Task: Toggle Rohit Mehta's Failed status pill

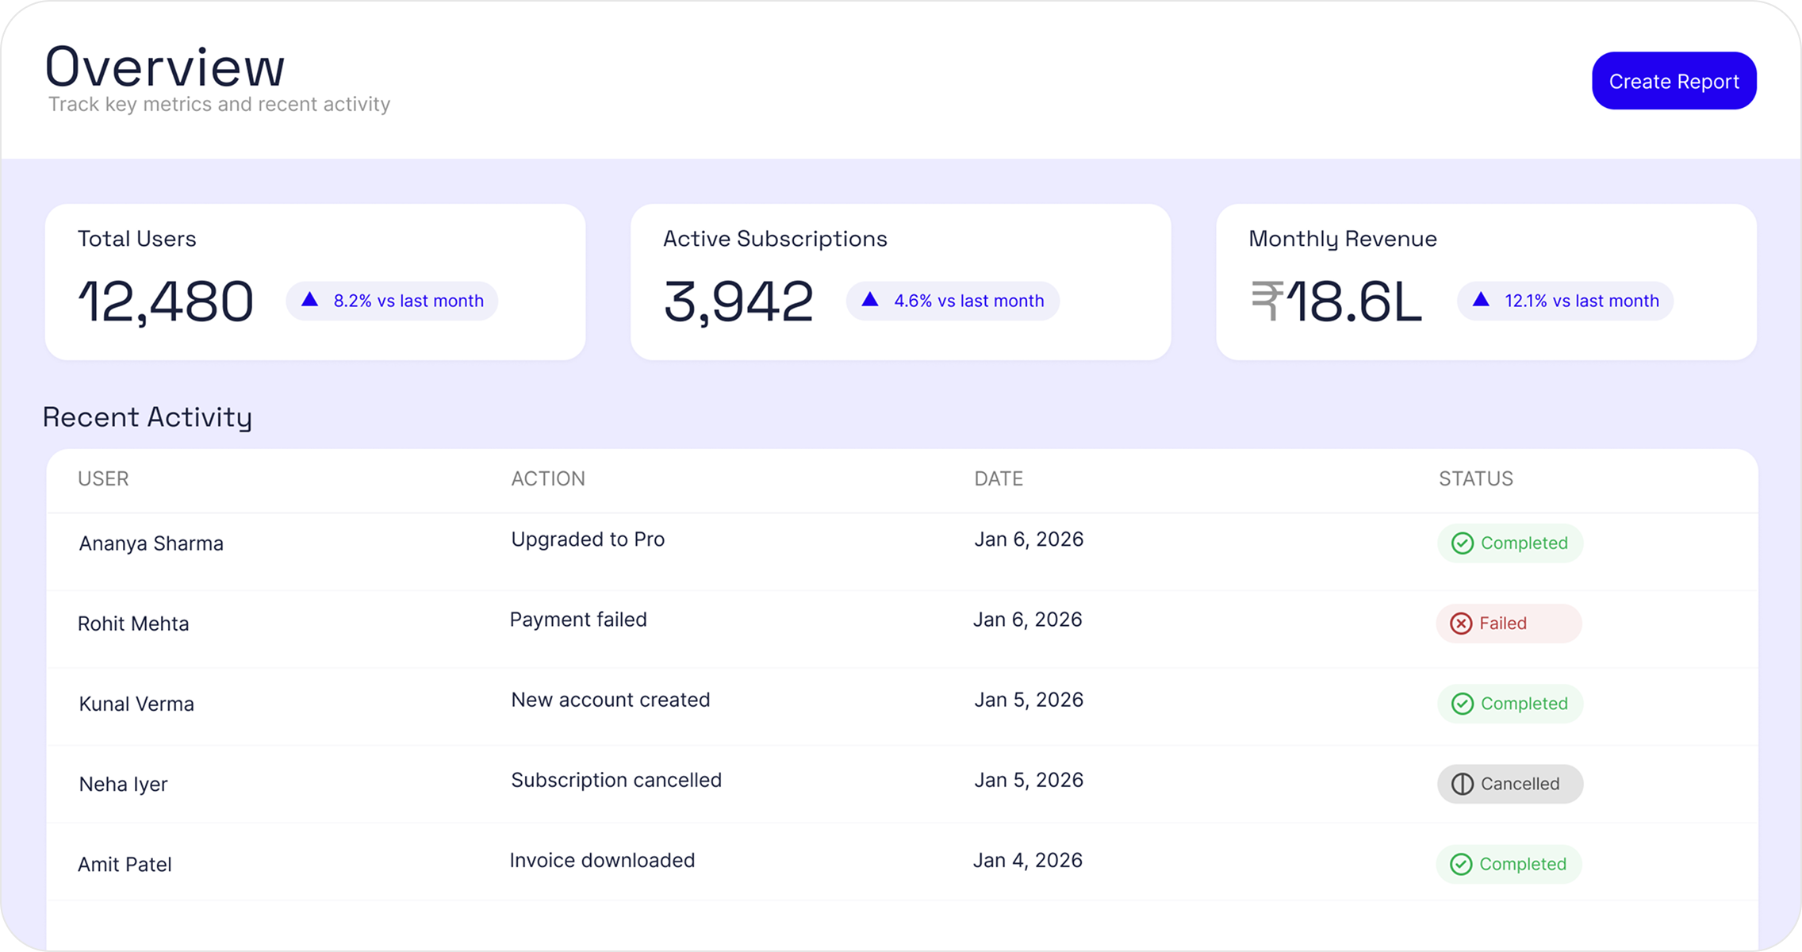Action: (1508, 624)
